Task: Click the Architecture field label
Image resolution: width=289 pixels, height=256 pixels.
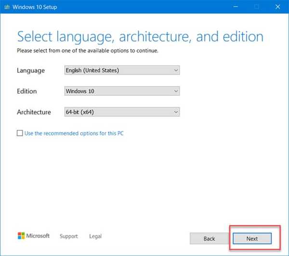Action: (34, 112)
